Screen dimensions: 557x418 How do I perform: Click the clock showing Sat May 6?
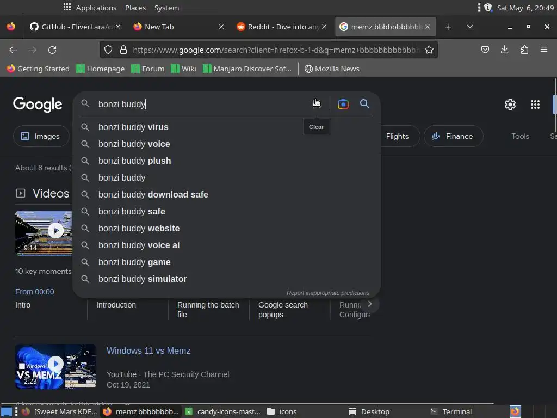point(525,8)
